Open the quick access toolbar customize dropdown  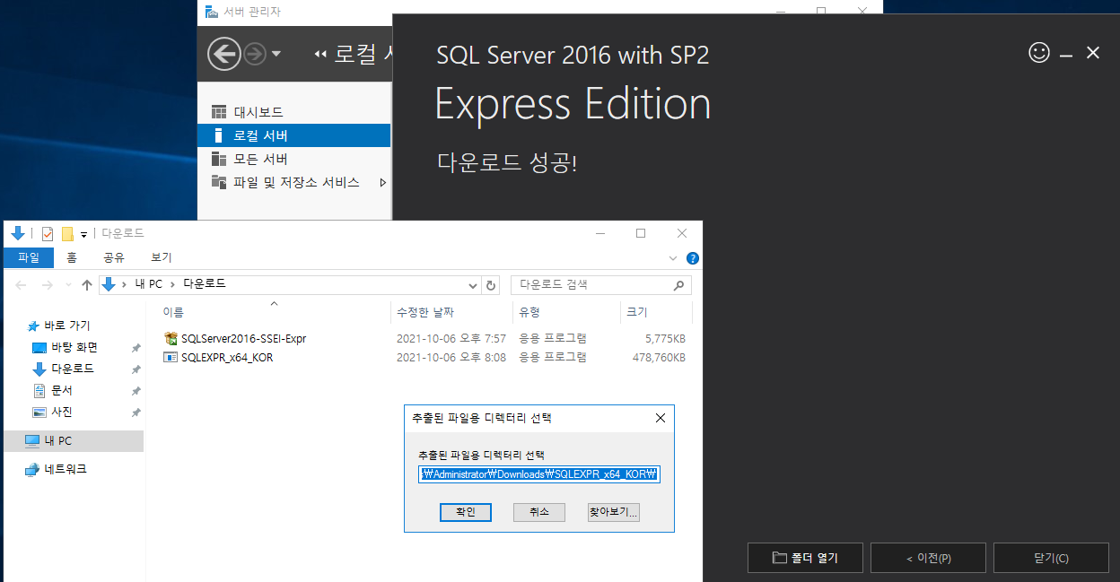[x=83, y=235]
